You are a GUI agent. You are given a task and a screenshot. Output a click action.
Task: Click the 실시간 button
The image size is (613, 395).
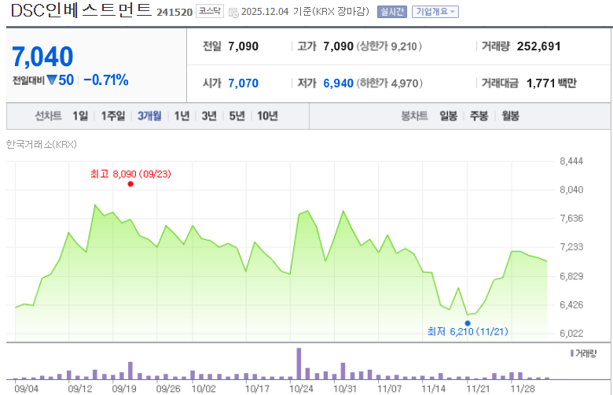(x=391, y=12)
